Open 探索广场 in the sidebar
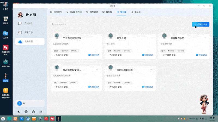 click(x=29, y=32)
